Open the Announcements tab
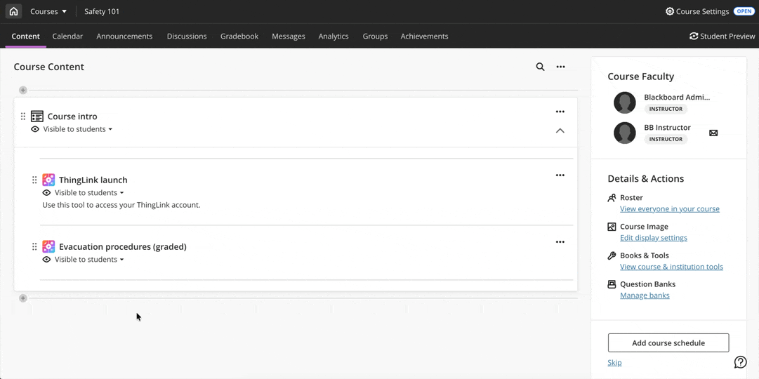 click(124, 36)
